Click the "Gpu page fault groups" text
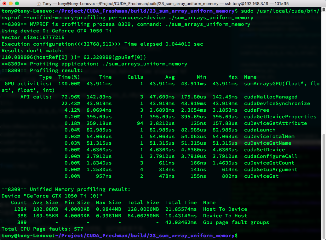326x240 pixels. pos(236,222)
